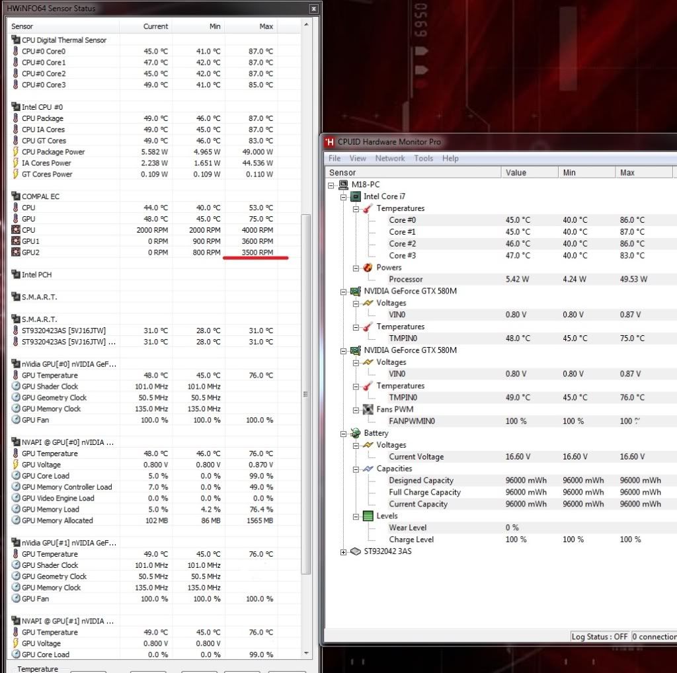677x673 pixels.
Task: Click the Value column header
Action: (516, 173)
